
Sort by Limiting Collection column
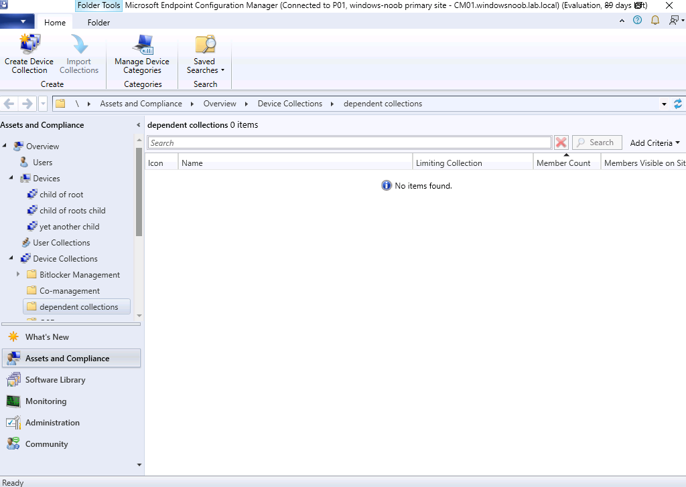pyautogui.click(x=473, y=163)
